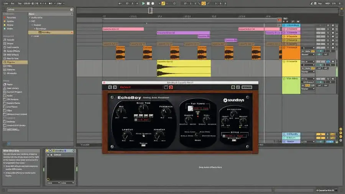Load next preset in EchoBoy
The image size is (345, 194).
(x=115, y=87)
